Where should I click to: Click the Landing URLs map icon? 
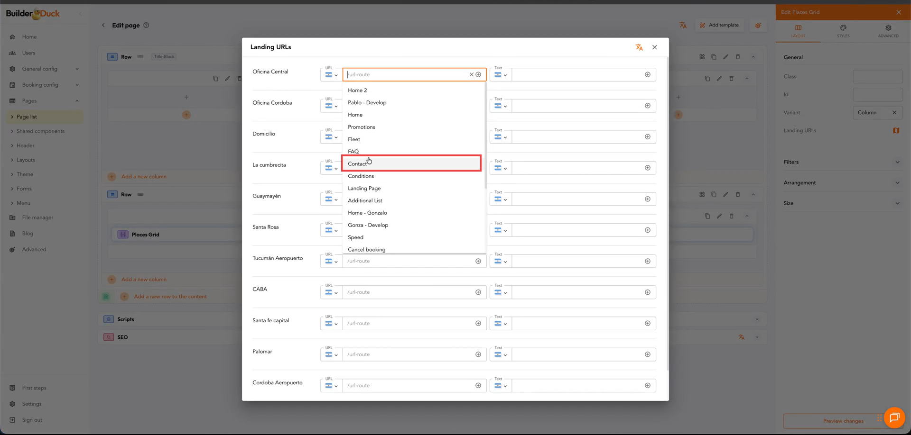coord(896,131)
